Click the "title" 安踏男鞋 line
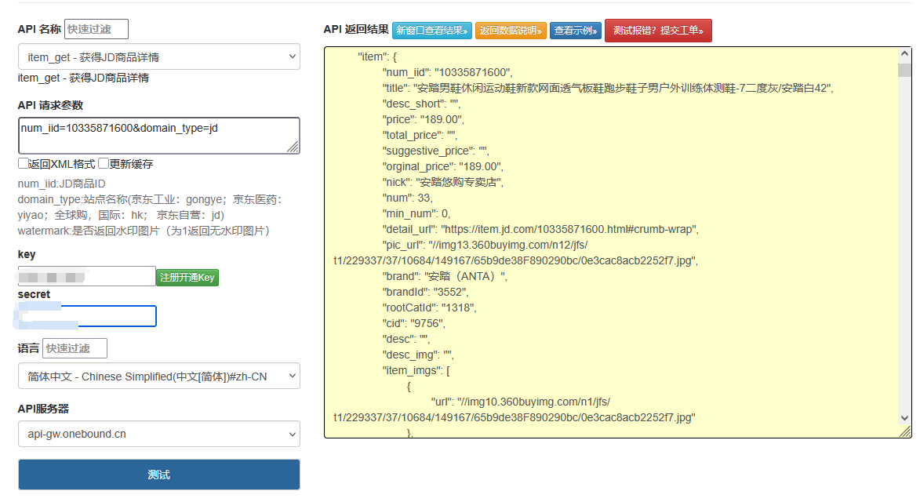The height and width of the screenshot is (502, 920). (x=608, y=88)
